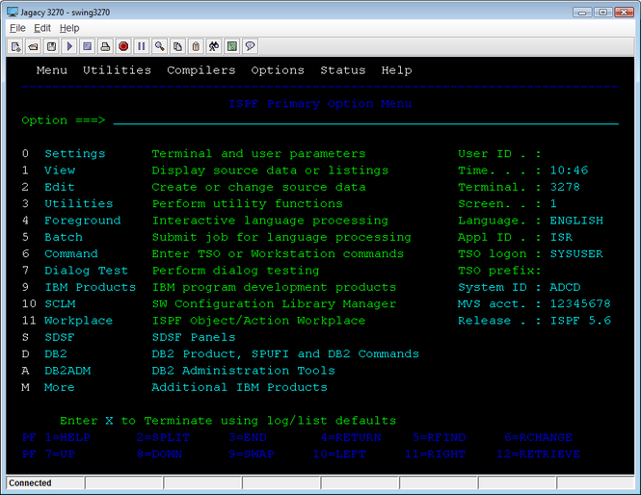
Task: Click the binoculars find icon
Action: pyautogui.click(x=214, y=46)
